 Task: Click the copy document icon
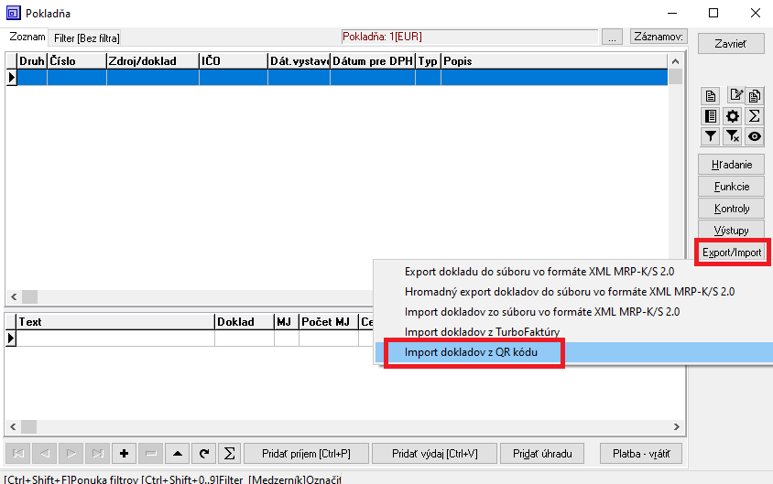click(x=755, y=96)
